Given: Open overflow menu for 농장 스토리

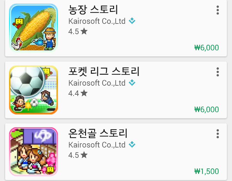Looking at the screenshot, I should [217, 10].
